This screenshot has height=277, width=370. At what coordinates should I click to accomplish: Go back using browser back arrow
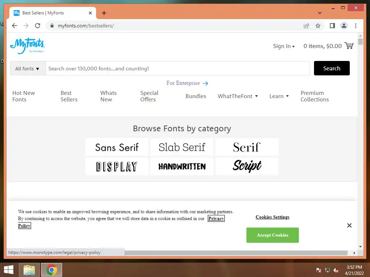[14, 26]
